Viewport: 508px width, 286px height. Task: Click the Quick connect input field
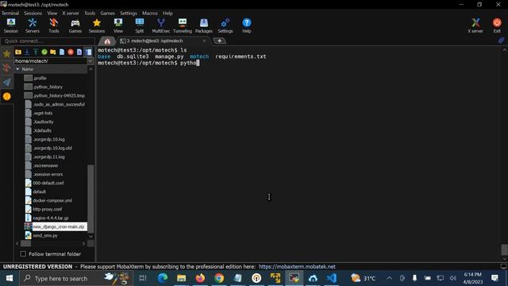pos(48,41)
